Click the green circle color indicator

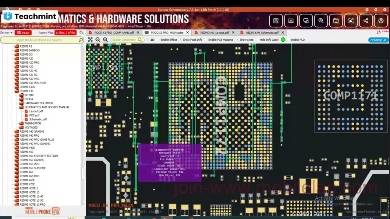coord(283,40)
